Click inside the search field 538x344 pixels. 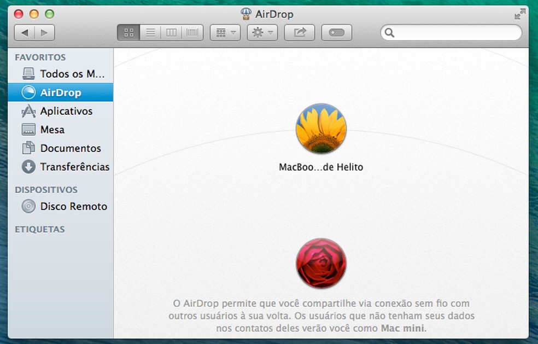tap(451, 33)
